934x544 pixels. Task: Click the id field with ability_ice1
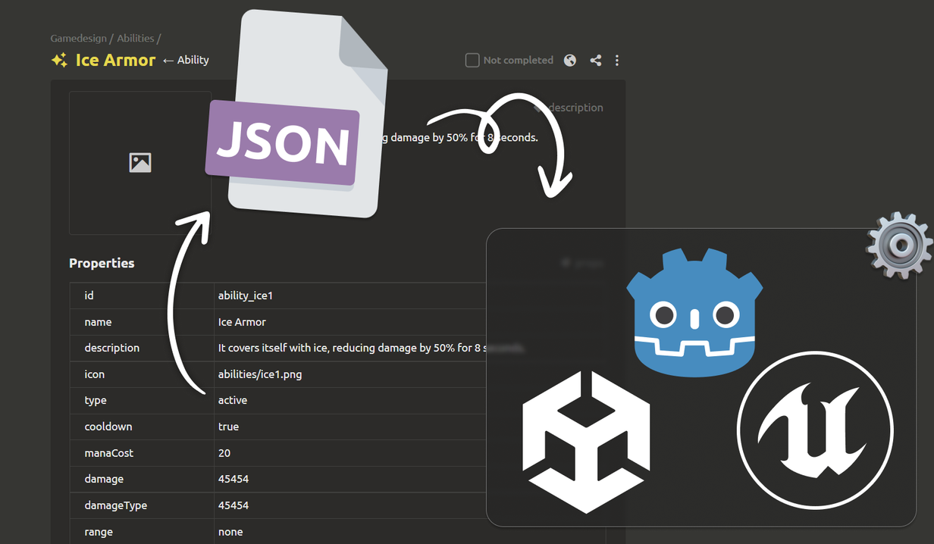tap(245, 295)
